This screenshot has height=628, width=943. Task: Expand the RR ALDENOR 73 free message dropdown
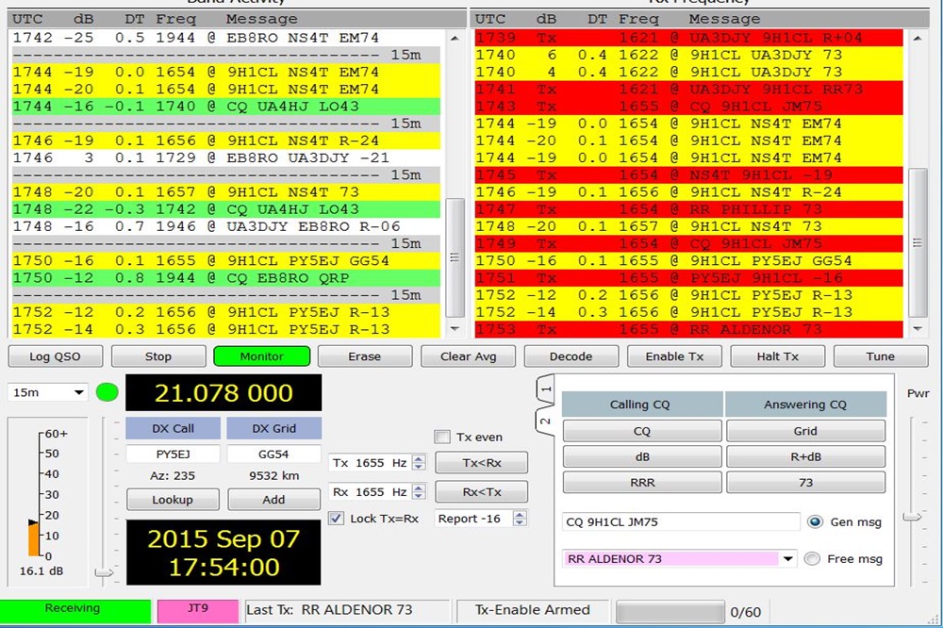tap(787, 558)
